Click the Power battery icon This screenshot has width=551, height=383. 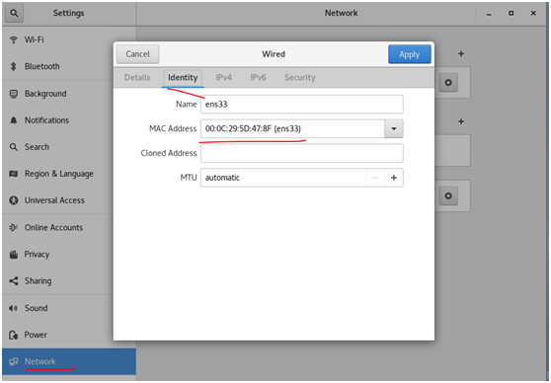click(x=14, y=335)
